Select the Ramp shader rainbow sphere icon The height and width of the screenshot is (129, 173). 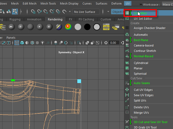(x=68, y=27)
